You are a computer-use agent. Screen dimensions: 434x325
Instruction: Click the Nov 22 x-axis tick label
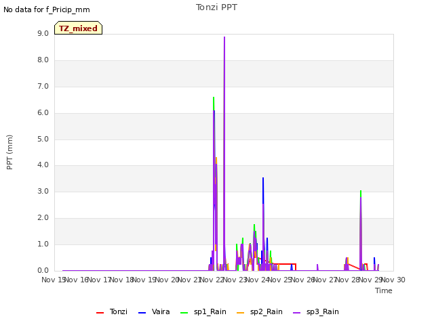tap(212, 280)
